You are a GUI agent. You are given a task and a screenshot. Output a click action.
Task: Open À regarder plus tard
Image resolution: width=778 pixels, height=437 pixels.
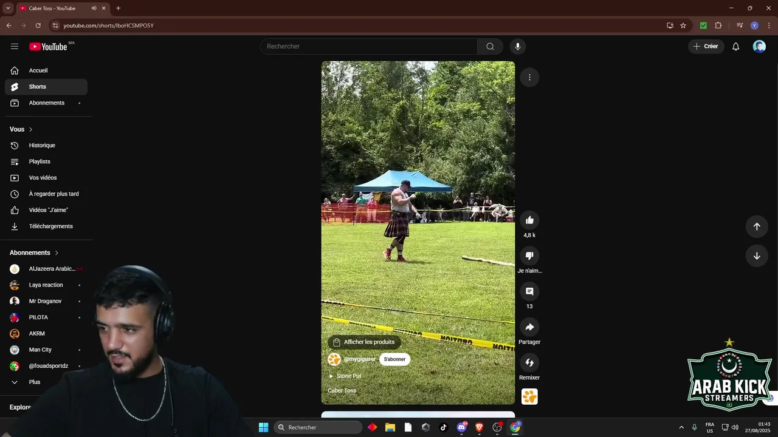(x=46, y=194)
